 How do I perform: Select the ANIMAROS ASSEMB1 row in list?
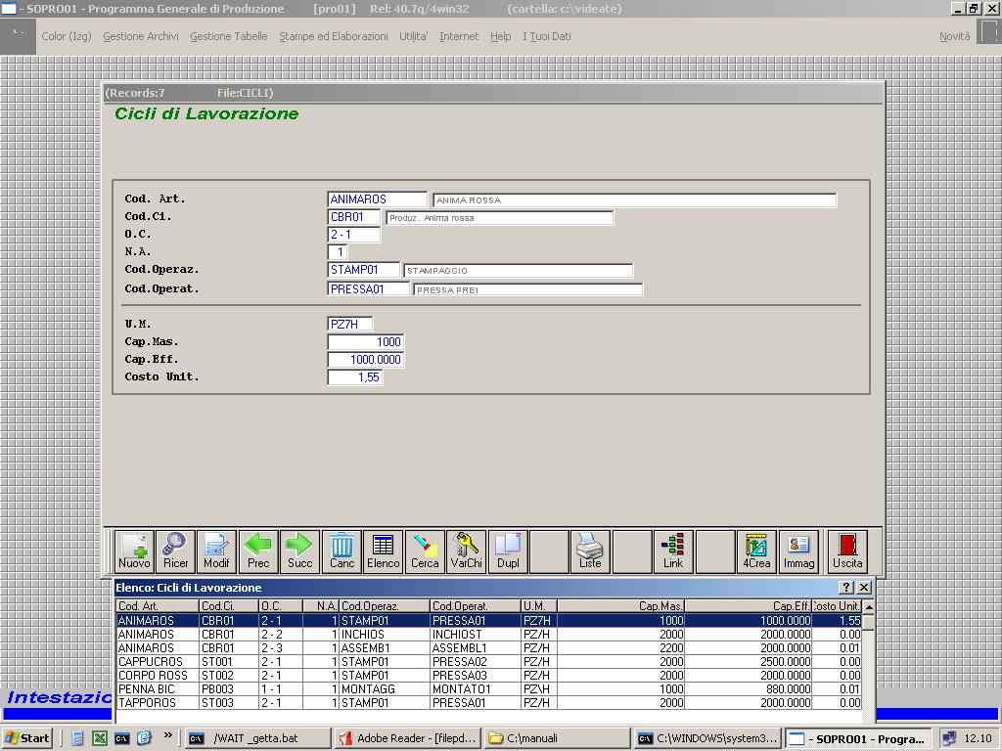(489, 647)
